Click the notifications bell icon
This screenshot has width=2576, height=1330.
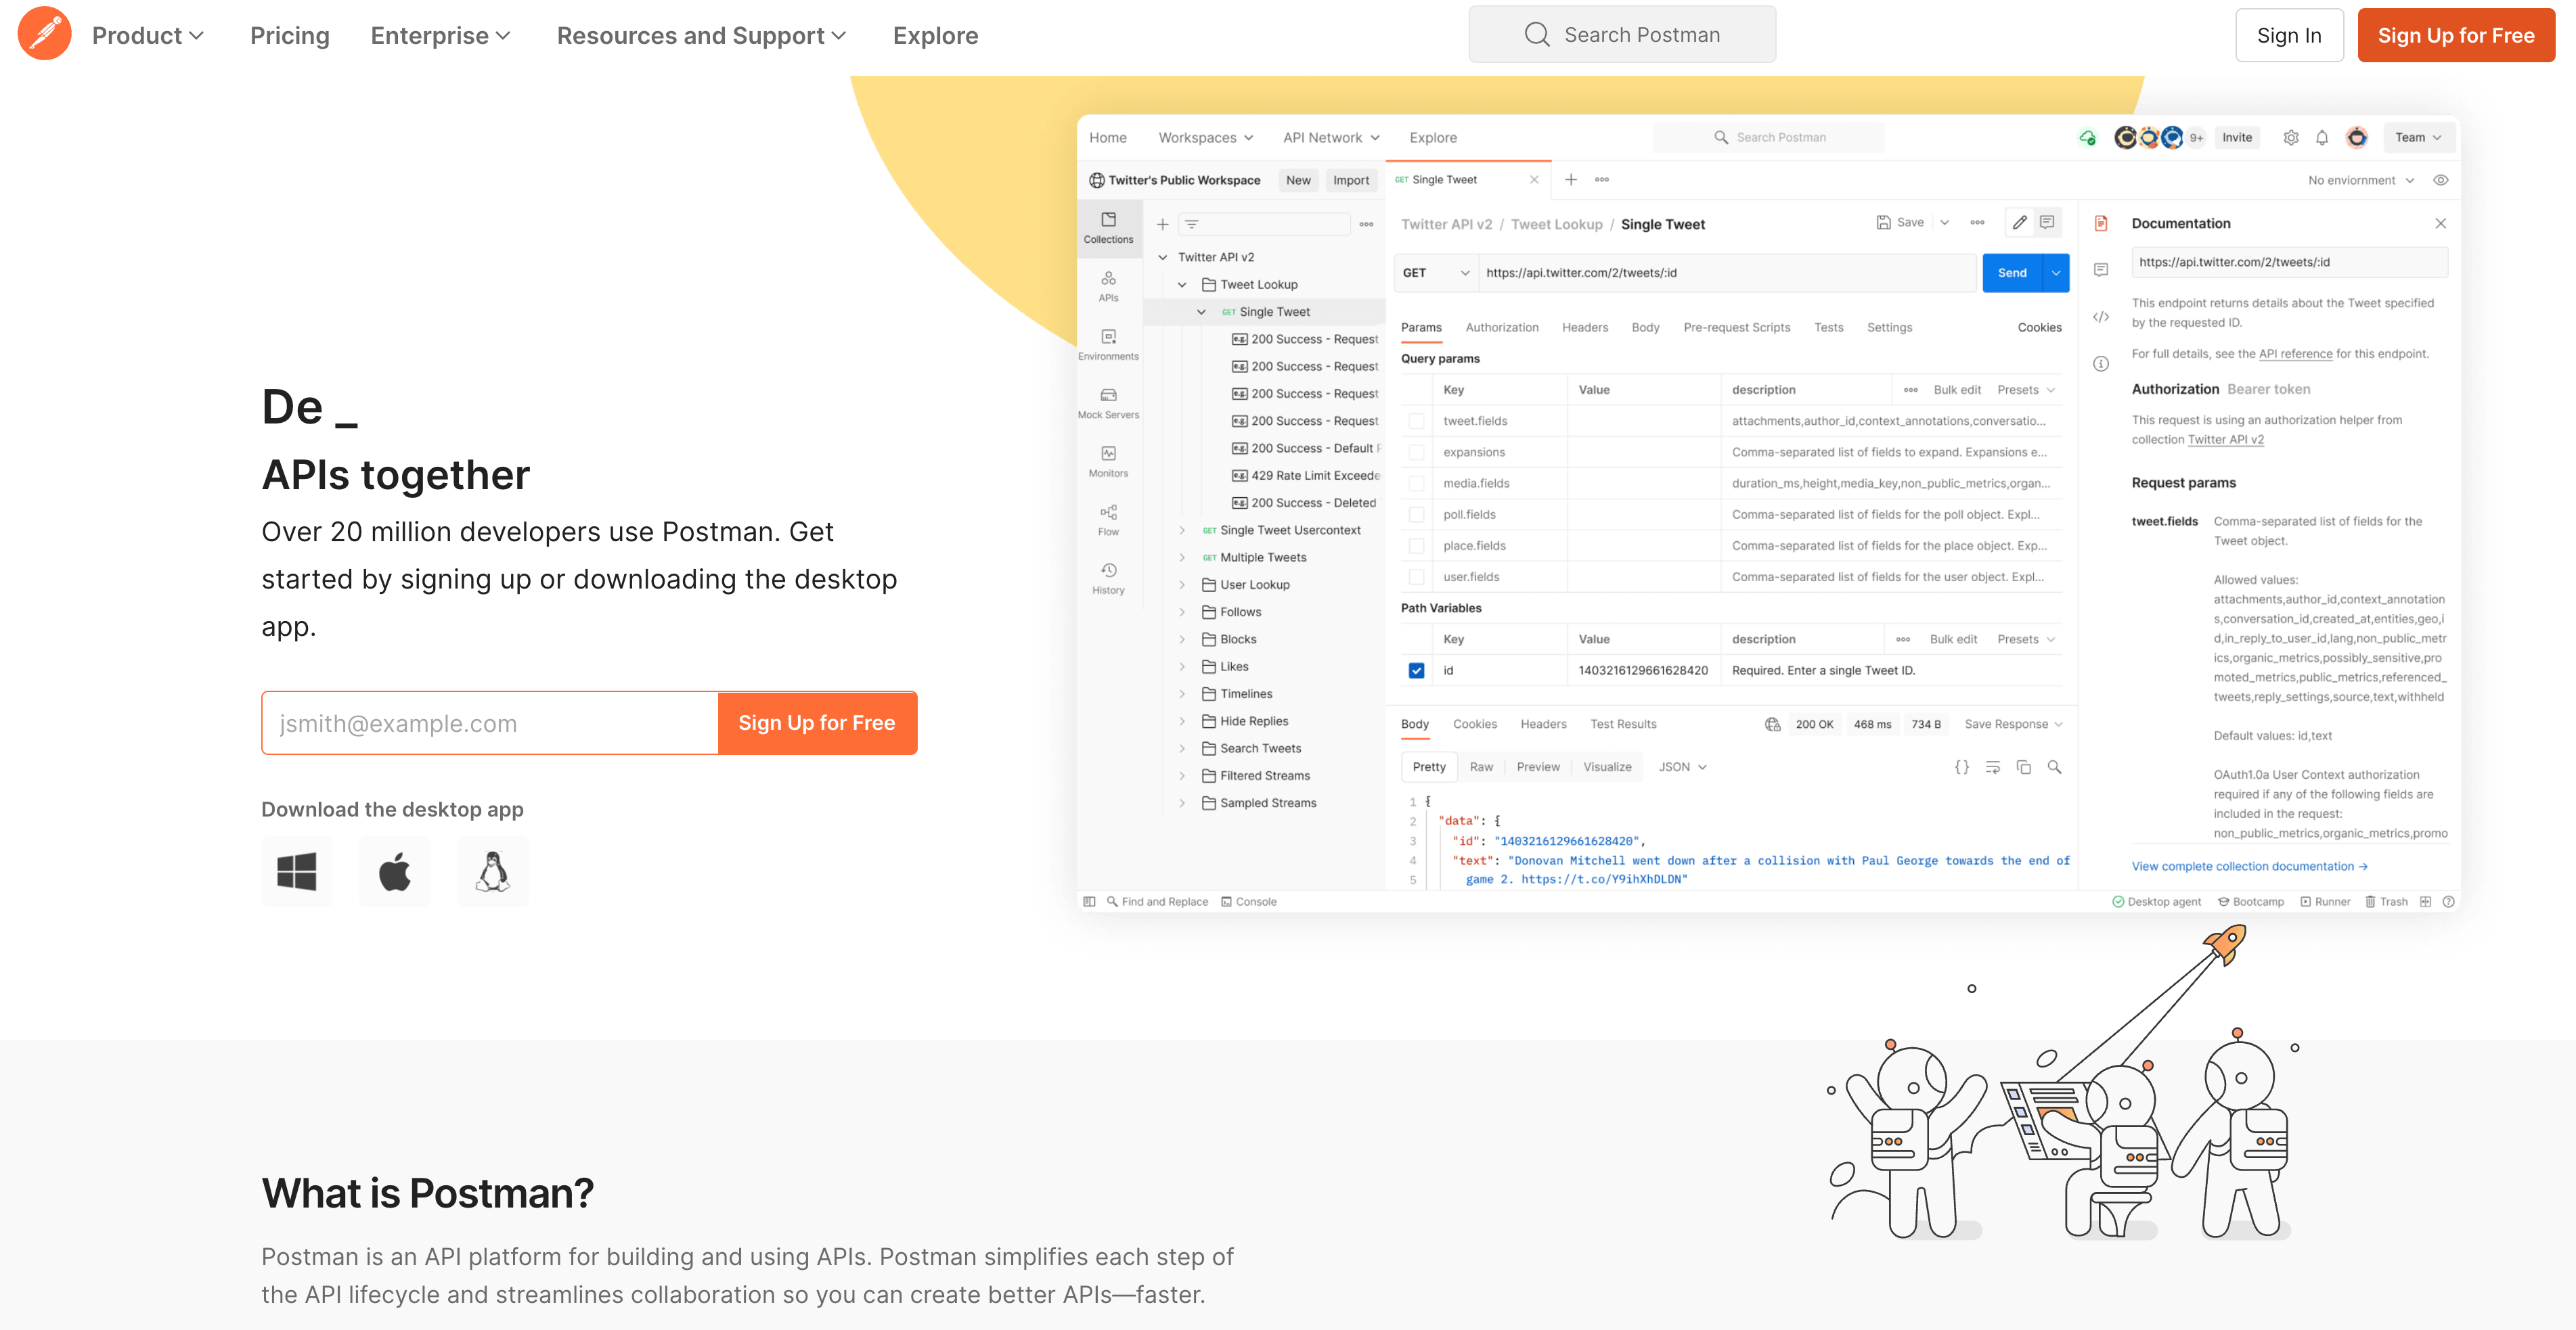pos(2322,137)
